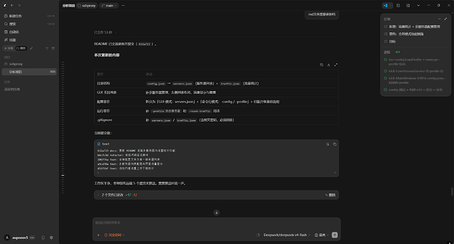The width and height of the screenshot is (454, 244).
Task: Copy the changes table via copy icon
Action: 321,65
